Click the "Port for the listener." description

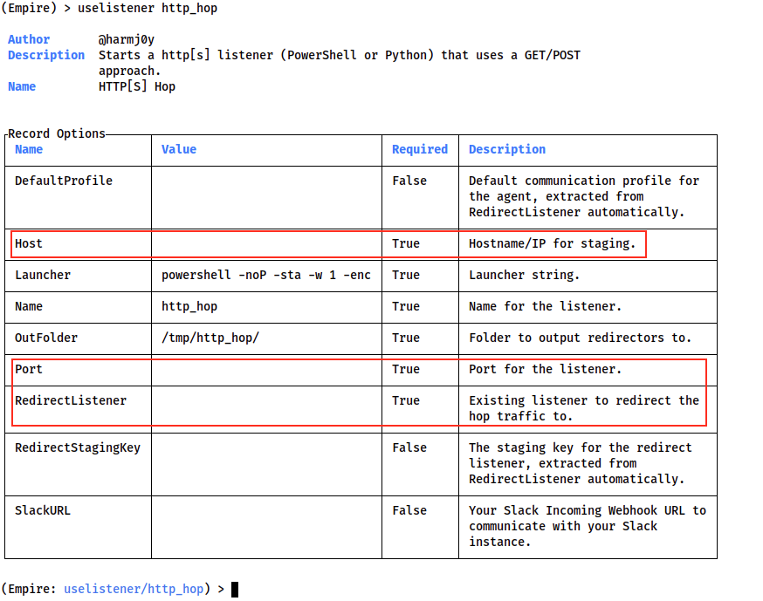(545, 369)
